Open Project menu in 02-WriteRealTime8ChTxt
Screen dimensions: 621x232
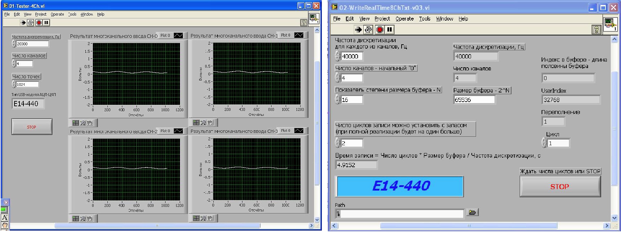[382, 19]
